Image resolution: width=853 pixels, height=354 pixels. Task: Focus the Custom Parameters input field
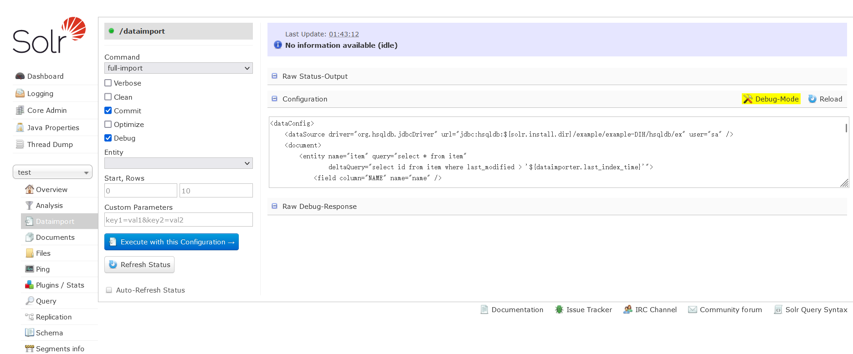tap(178, 220)
